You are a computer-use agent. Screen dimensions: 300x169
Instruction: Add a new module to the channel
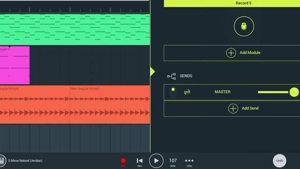tap(232, 53)
